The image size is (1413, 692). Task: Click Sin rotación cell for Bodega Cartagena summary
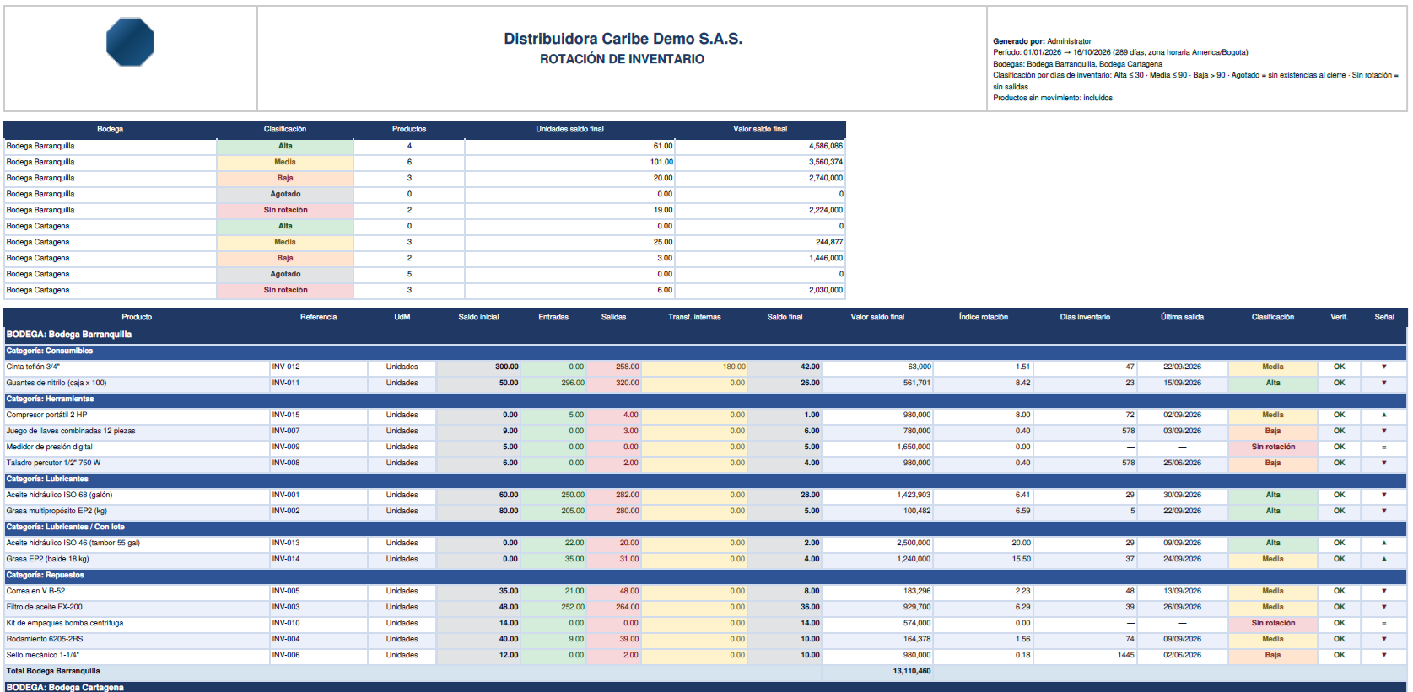click(x=285, y=290)
